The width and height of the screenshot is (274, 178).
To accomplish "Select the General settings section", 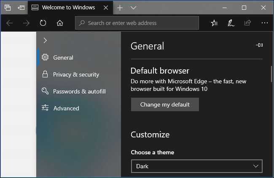I will 63,58.
